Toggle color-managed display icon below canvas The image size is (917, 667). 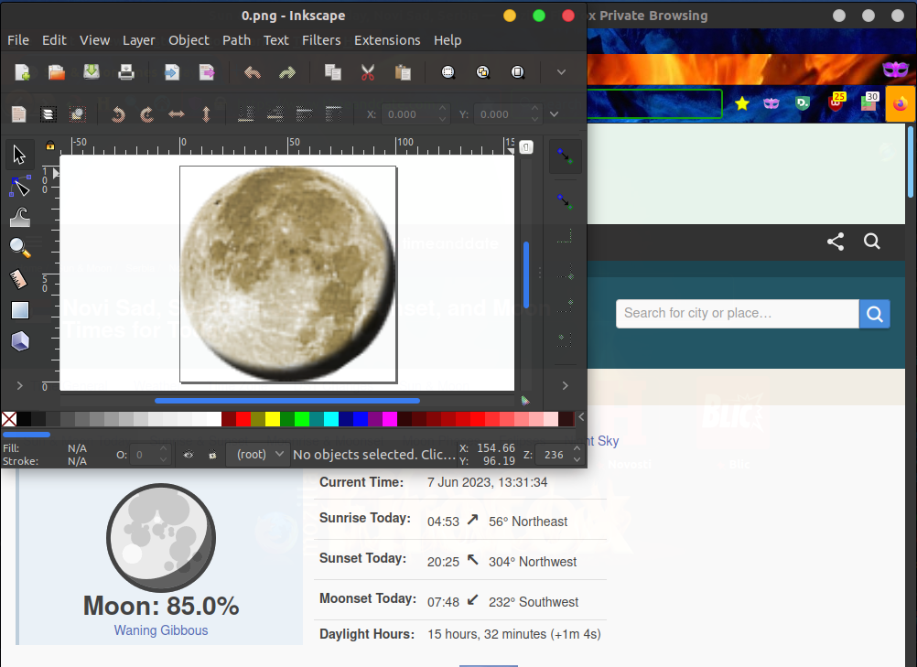(x=525, y=401)
